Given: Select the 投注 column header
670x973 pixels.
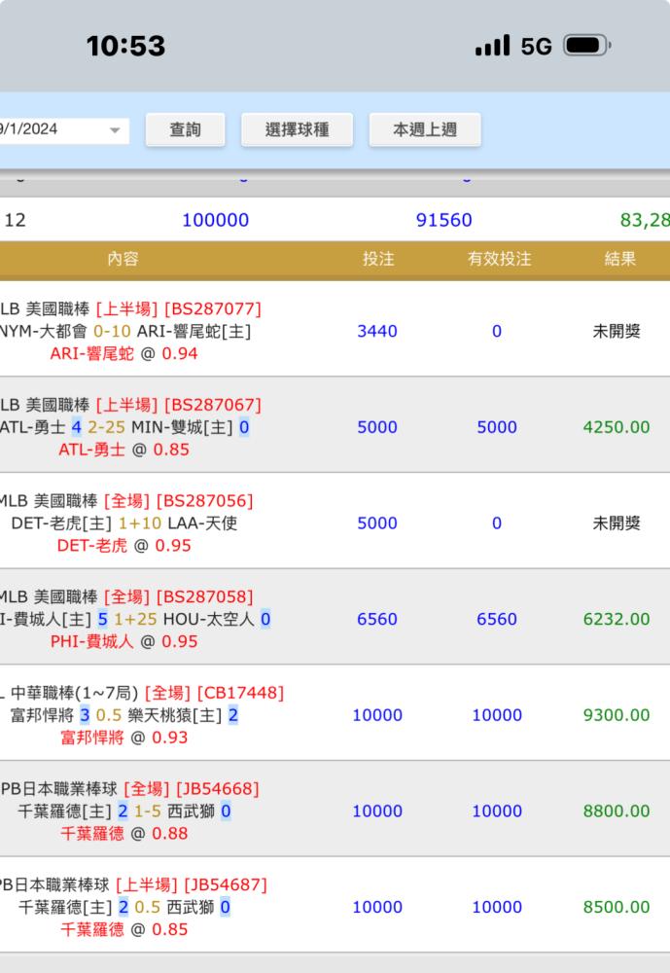Looking at the screenshot, I should click(x=378, y=259).
